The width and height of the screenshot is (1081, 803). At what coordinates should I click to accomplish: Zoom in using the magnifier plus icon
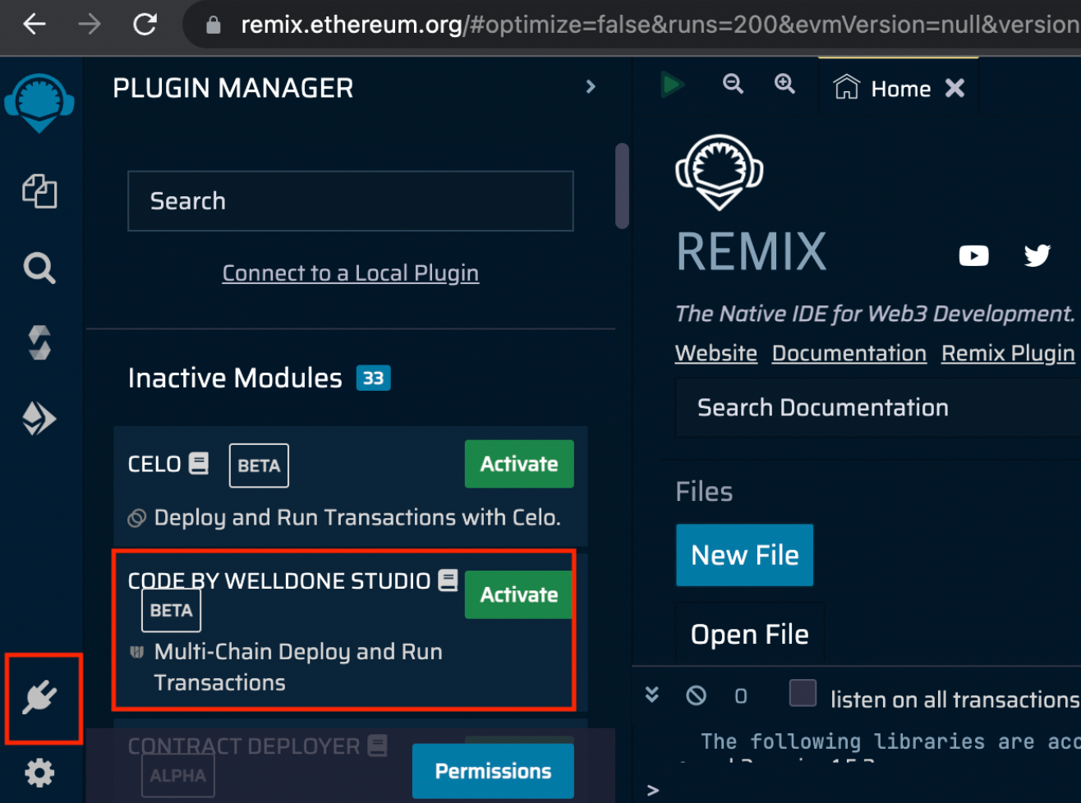[784, 85]
